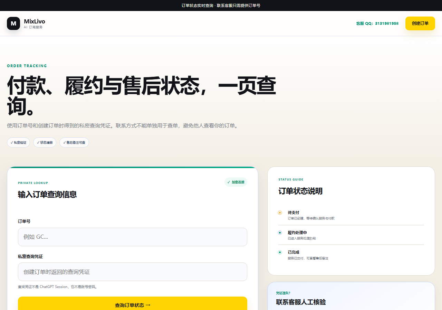The height and width of the screenshot is (310, 442).
Task: Click the 客服 QQ: 3131981958 contact link
Action: point(377,23)
